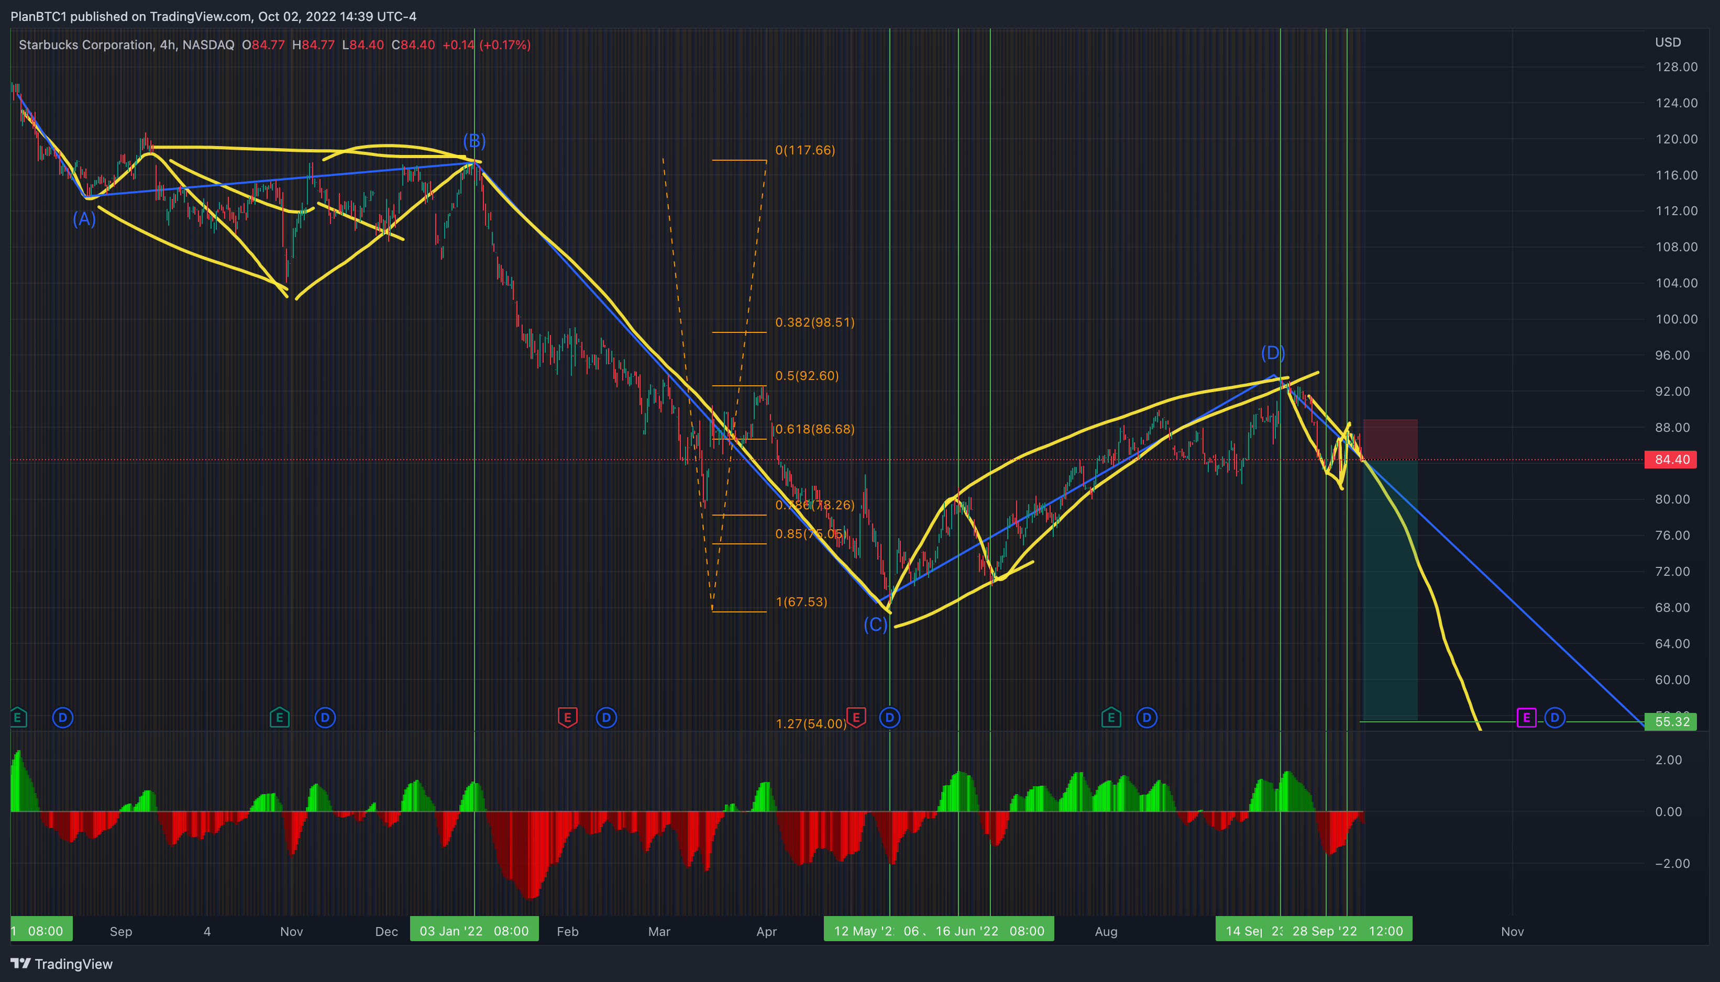The width and height of the screenshot is (1720, 982).
Task: Click the USD currency label
Action: pos(1668,42)
